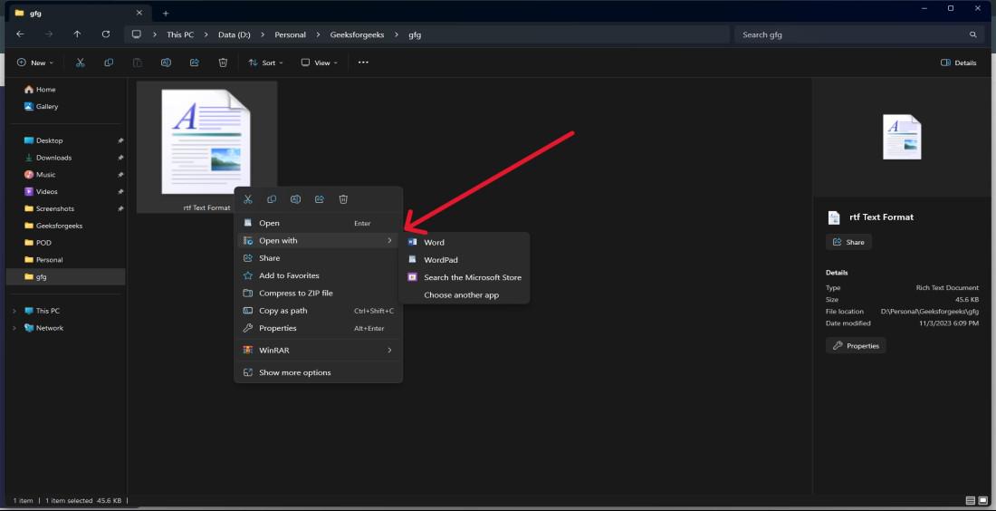Choose Properties in the context menu
The image size is (996, 511).
click(318, 328)
